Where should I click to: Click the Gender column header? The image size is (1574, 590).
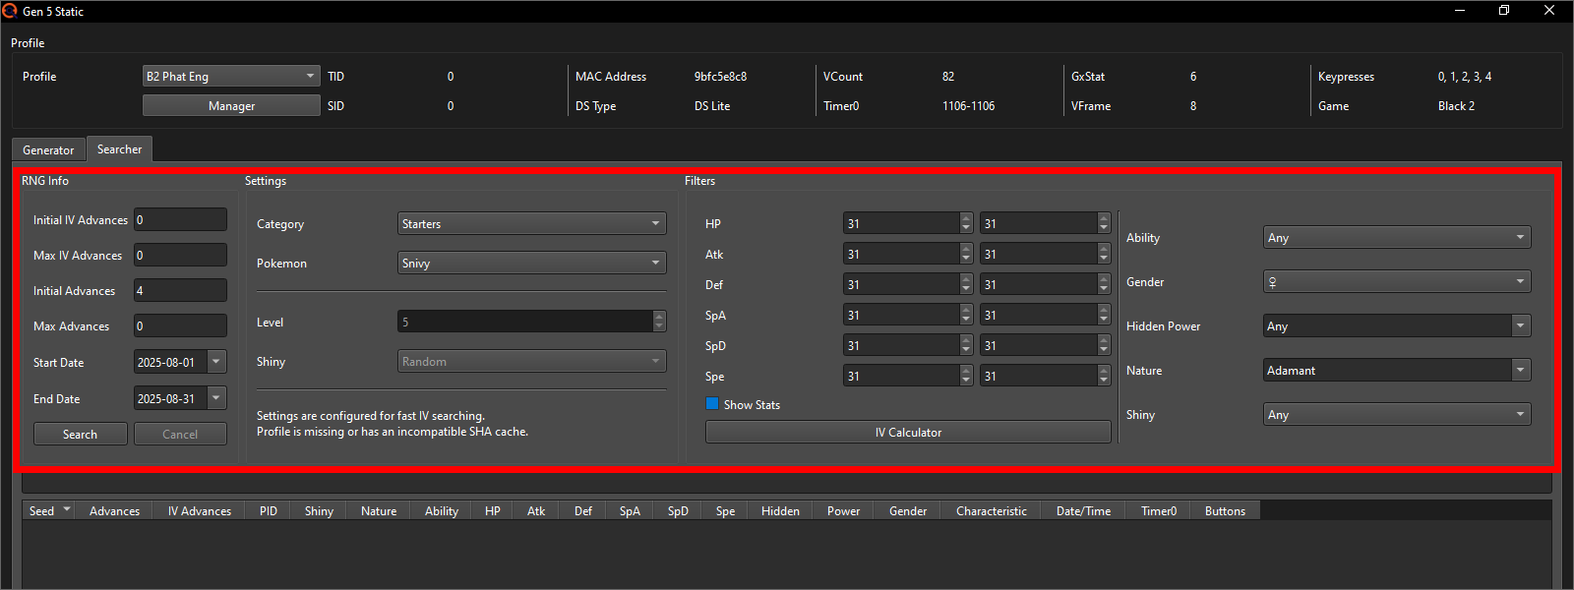908,510
